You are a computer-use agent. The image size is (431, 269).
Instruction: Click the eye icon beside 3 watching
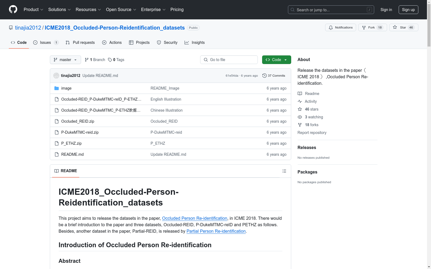(x=300, y=117)
